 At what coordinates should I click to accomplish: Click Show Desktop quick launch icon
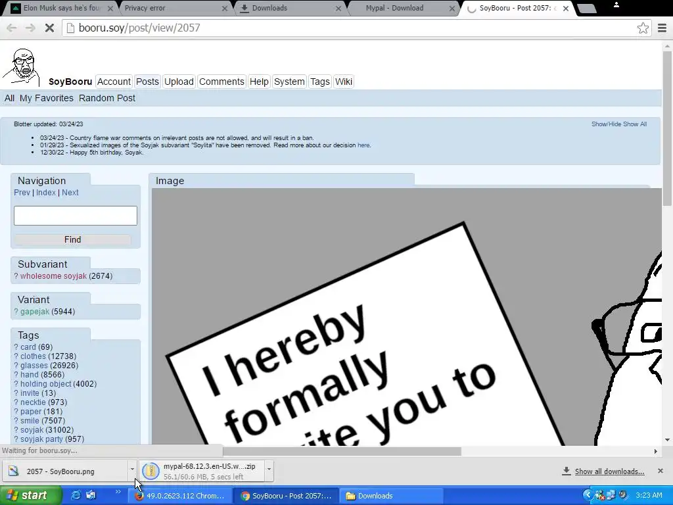[91, 496]
